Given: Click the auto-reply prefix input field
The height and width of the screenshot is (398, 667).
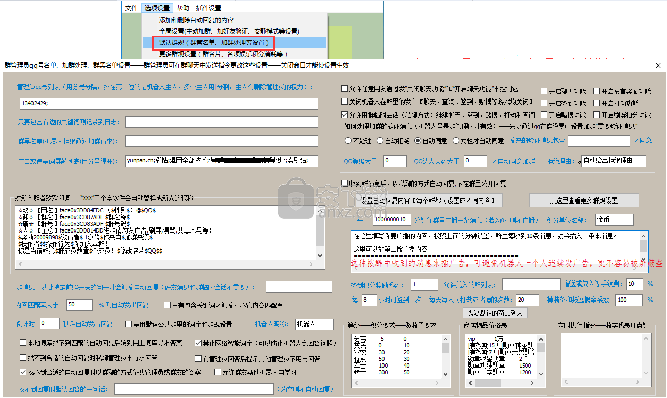Looking at the screenshot, I should tap(299, 287).
